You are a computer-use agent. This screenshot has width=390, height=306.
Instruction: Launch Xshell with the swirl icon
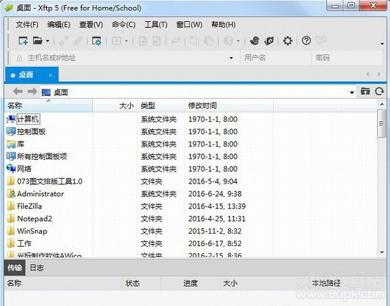tap(254, 41)
